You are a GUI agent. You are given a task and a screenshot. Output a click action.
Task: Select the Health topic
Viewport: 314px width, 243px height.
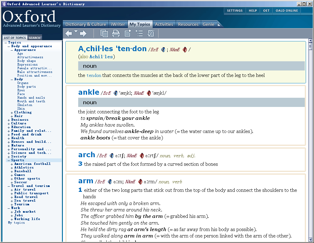point(17,138)
